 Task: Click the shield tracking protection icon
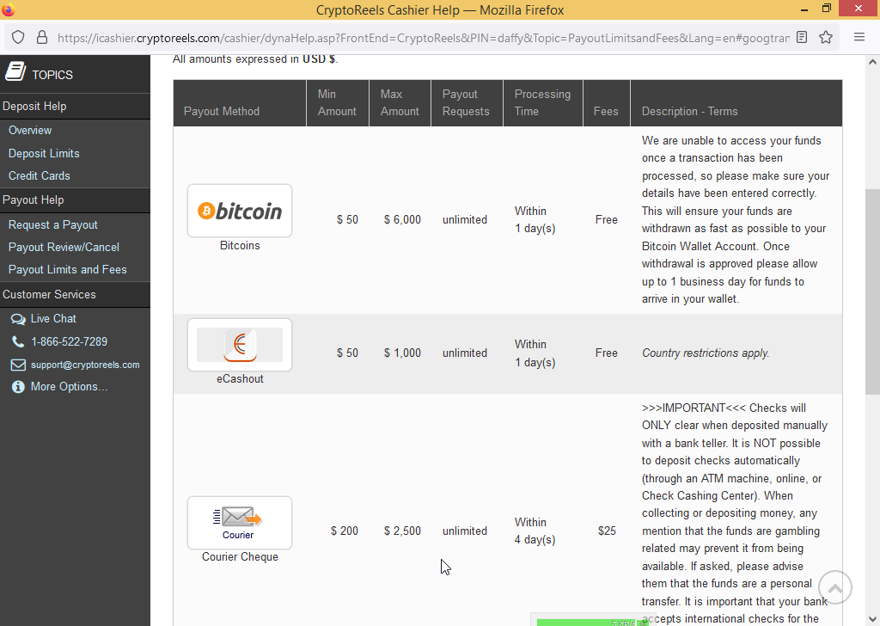[x=18, y=38]
